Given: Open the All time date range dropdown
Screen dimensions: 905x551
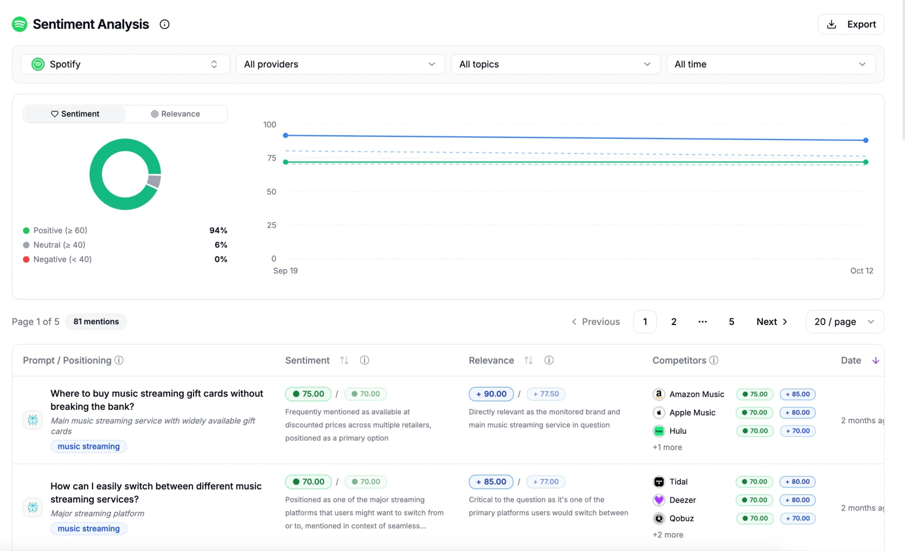Looking at the screenshot, I should (771, 64).
